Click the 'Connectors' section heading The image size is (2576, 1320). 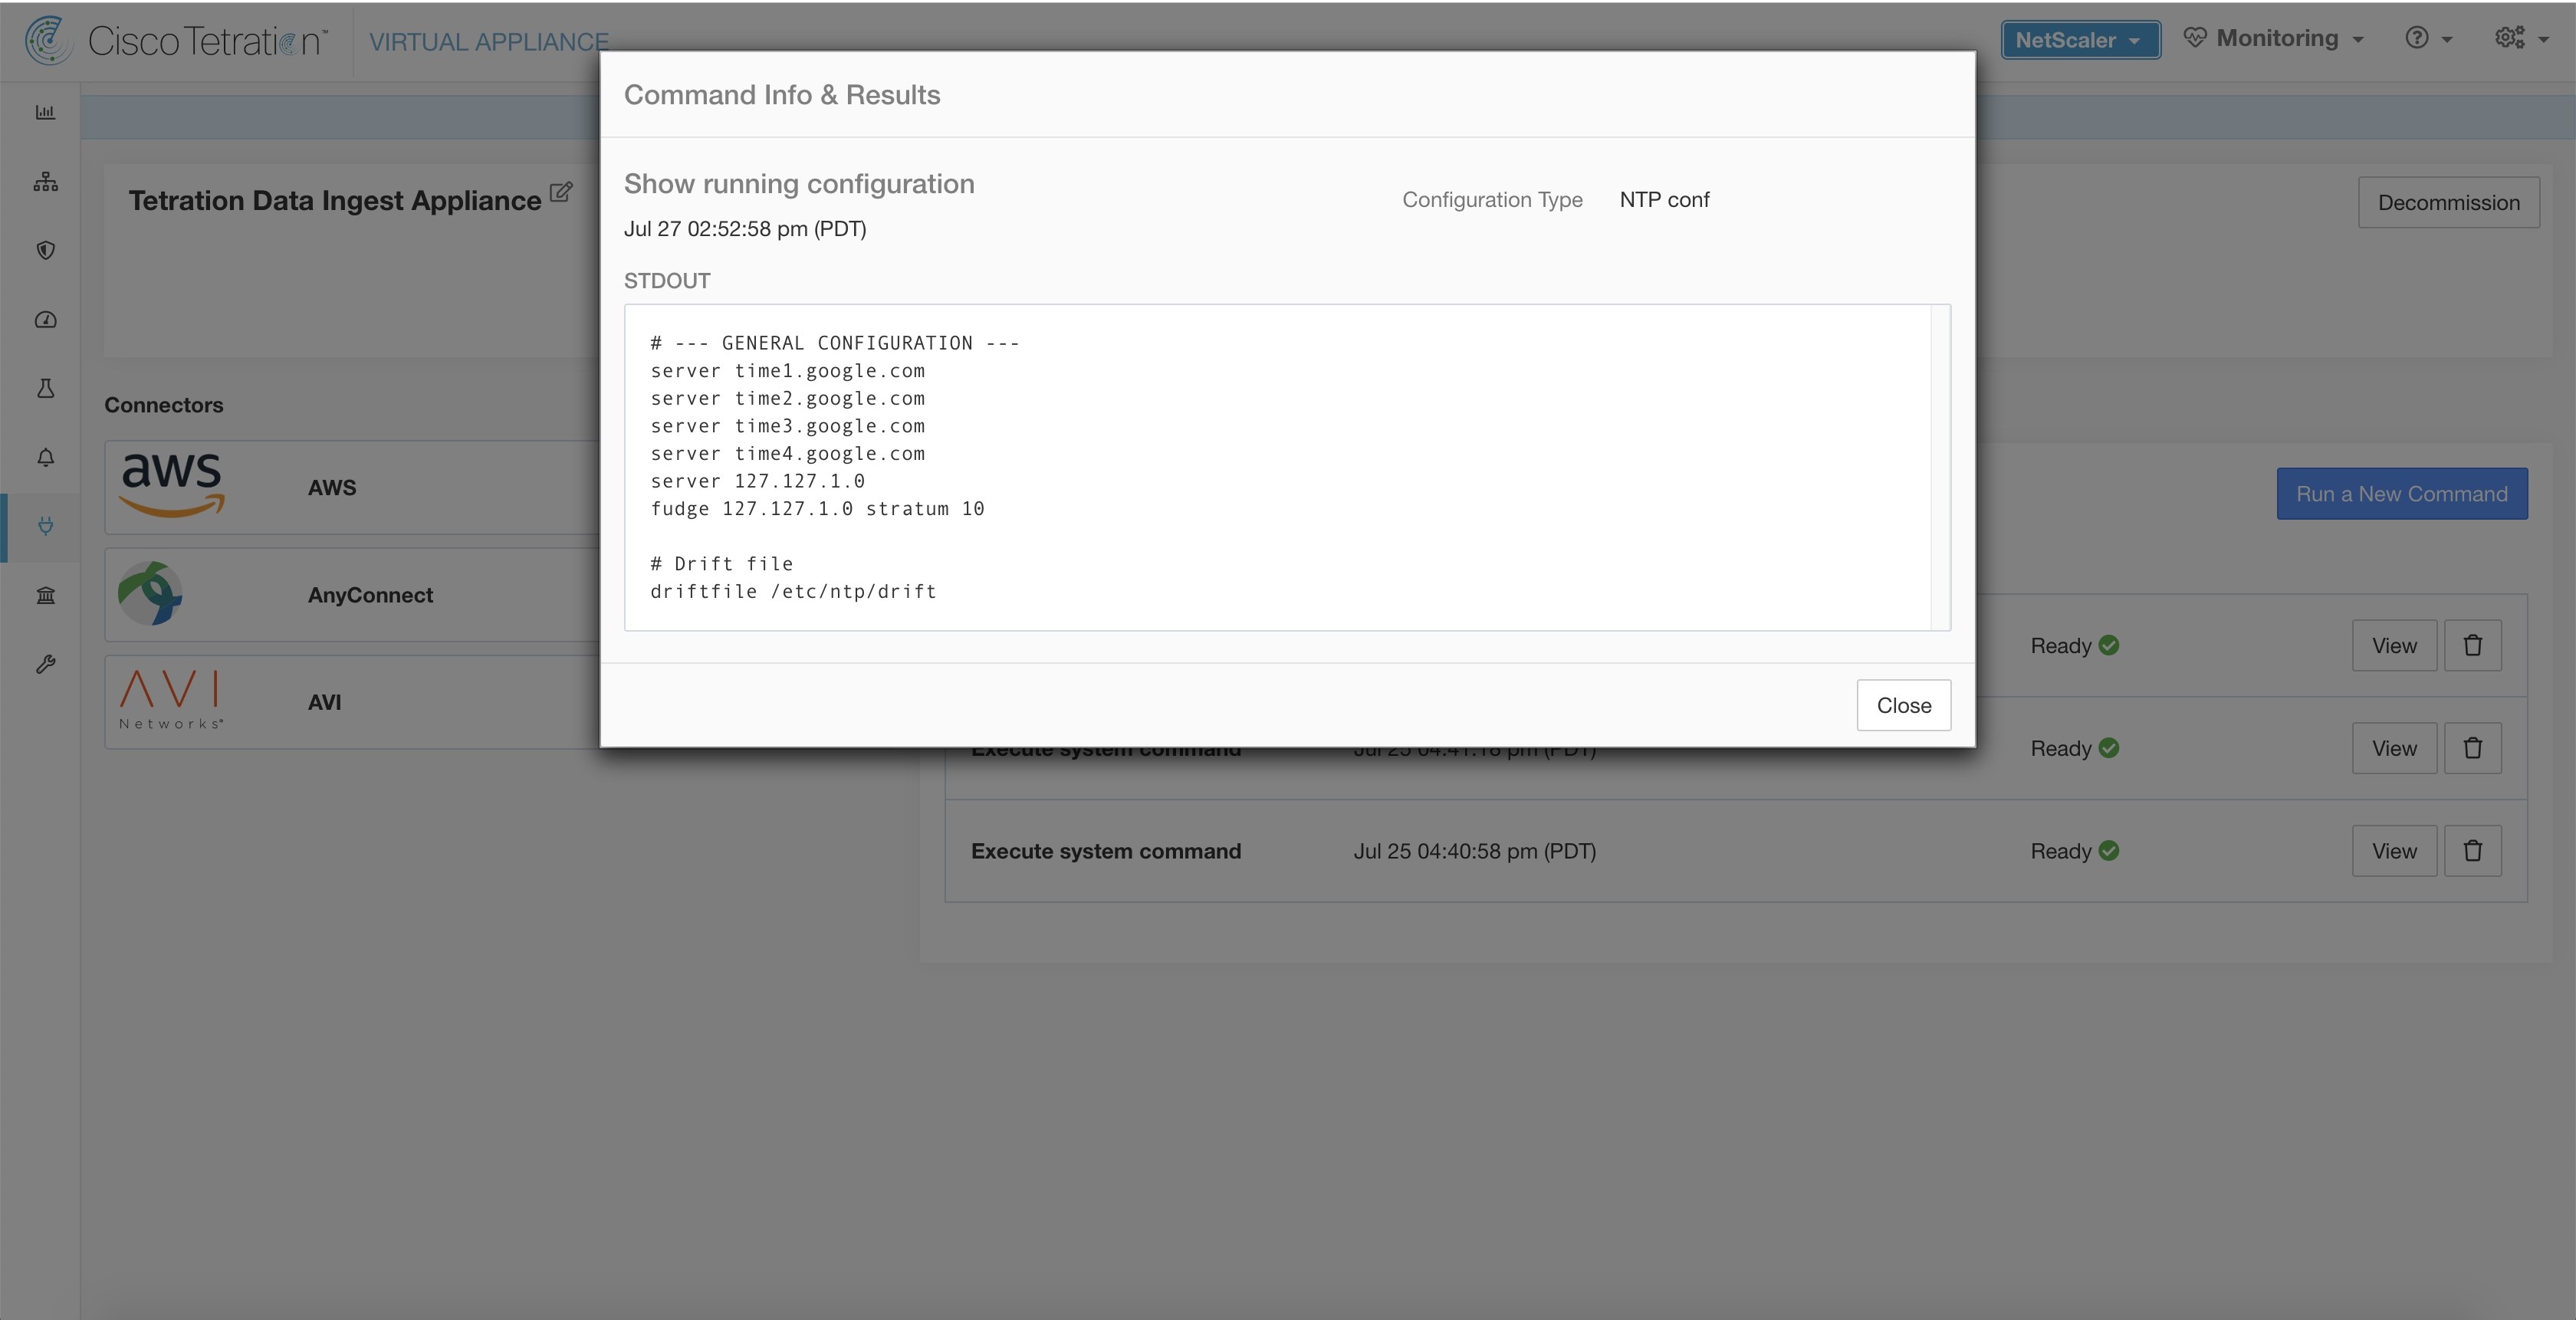click(164, 405)
